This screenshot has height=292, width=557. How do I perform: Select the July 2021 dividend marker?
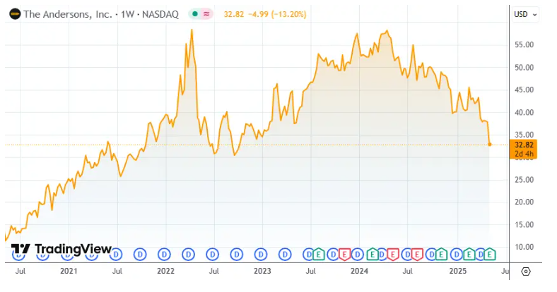116,254
